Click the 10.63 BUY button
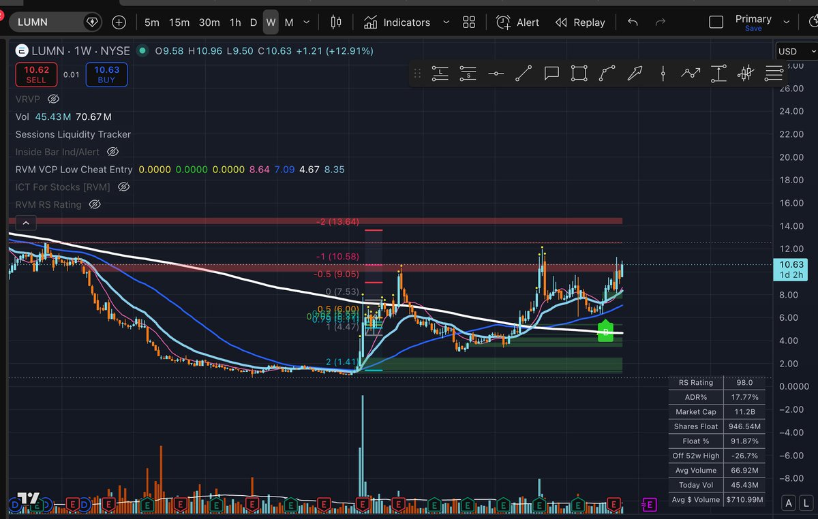This screenshot has width=818, height=519. [x=106, y=74]
